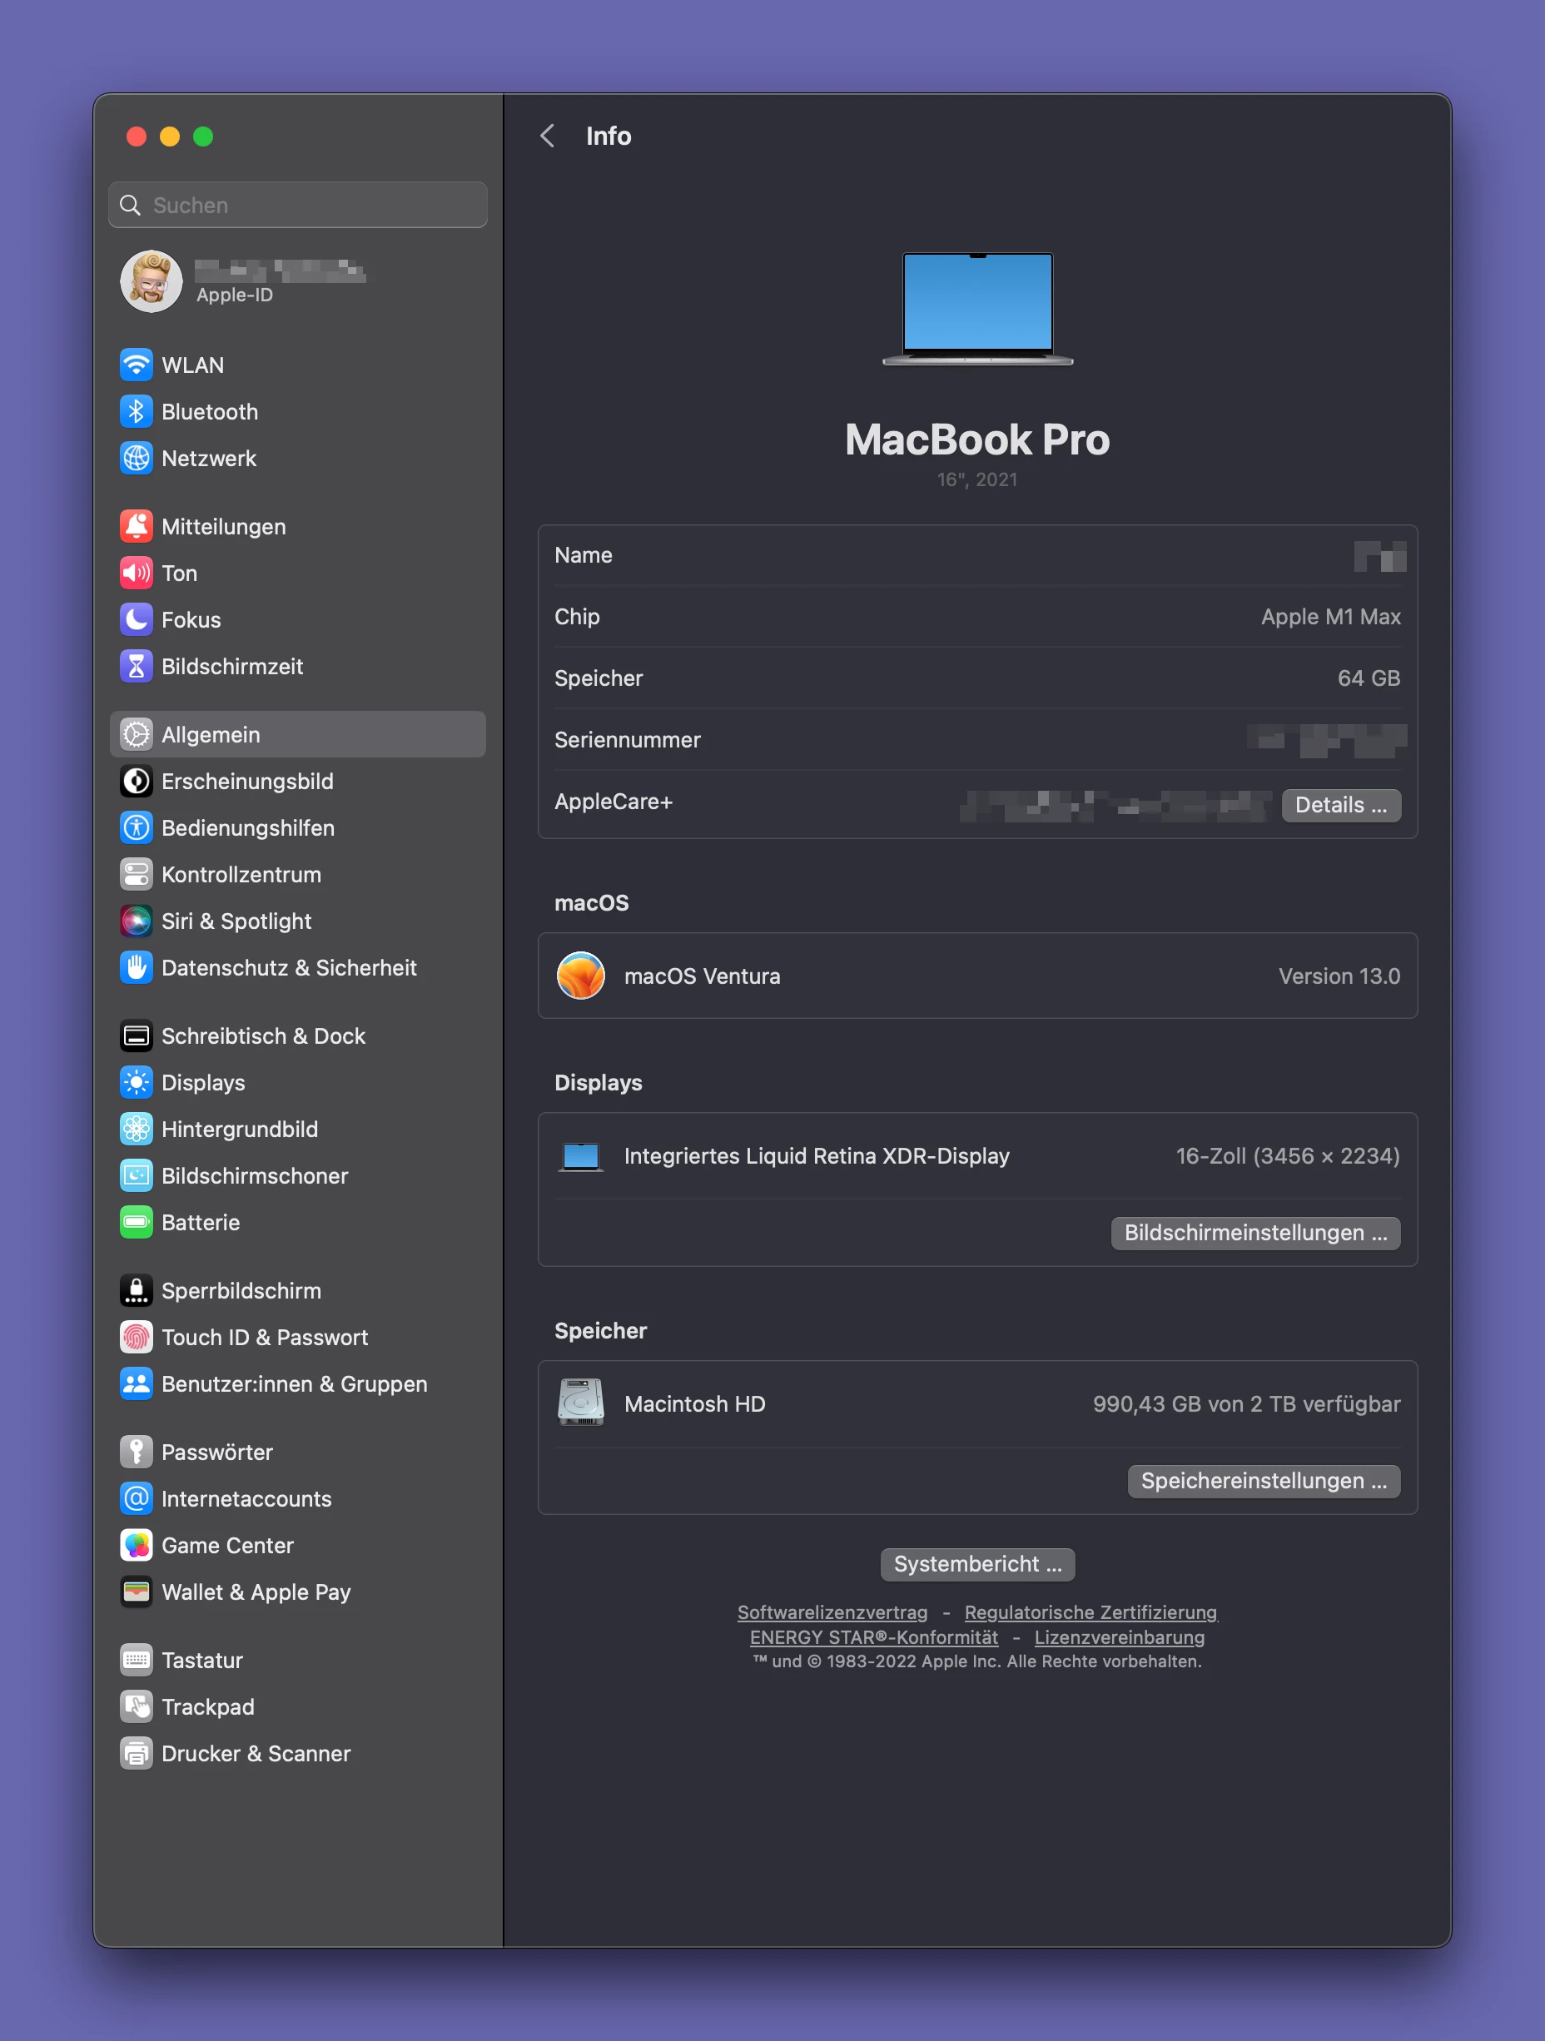Open Bildschirmzeit hourglass icon
The width and height of the screenshot is (1545, 2041).
[137, 666]
